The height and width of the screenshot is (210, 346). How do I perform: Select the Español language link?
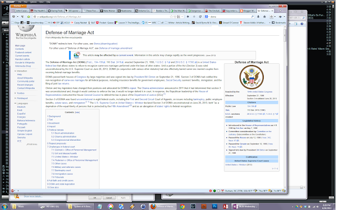click(22, 114)
